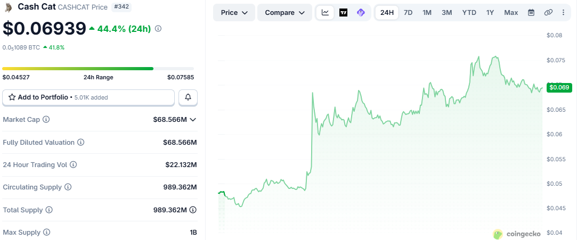Click the 5.01K added text
The image size is (577, 240).
click(x=91, y=97)
